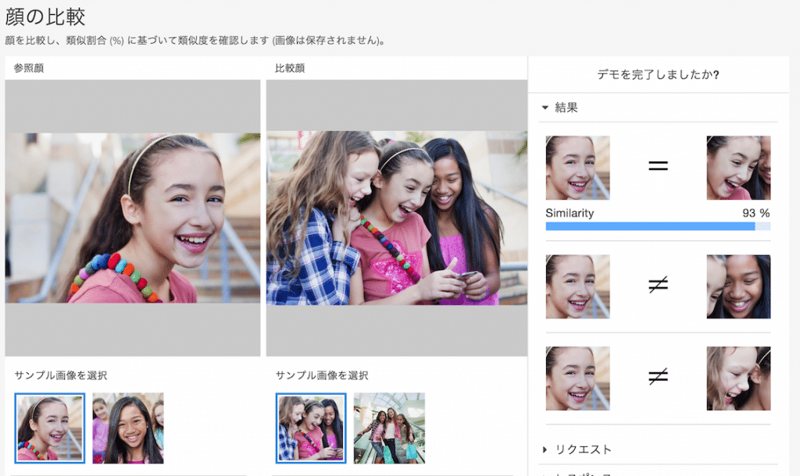Click サンプル画像を選択 under reference face
Viewport: 800px width, 476px height.
click(x=61, y=375)
